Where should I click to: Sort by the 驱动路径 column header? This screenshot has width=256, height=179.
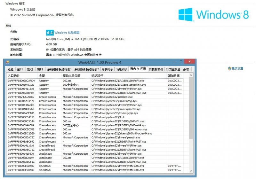point(128,76)
